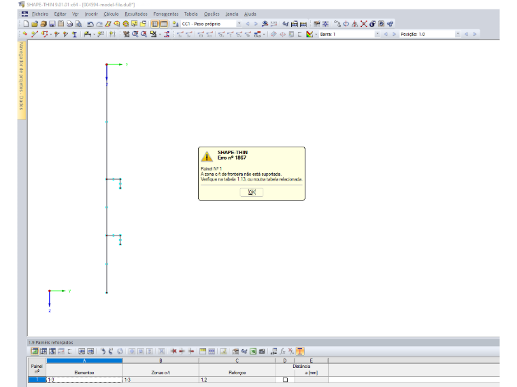Open the color results display icon
This screenshot has height=387, width=517.
tap(310, 34)
